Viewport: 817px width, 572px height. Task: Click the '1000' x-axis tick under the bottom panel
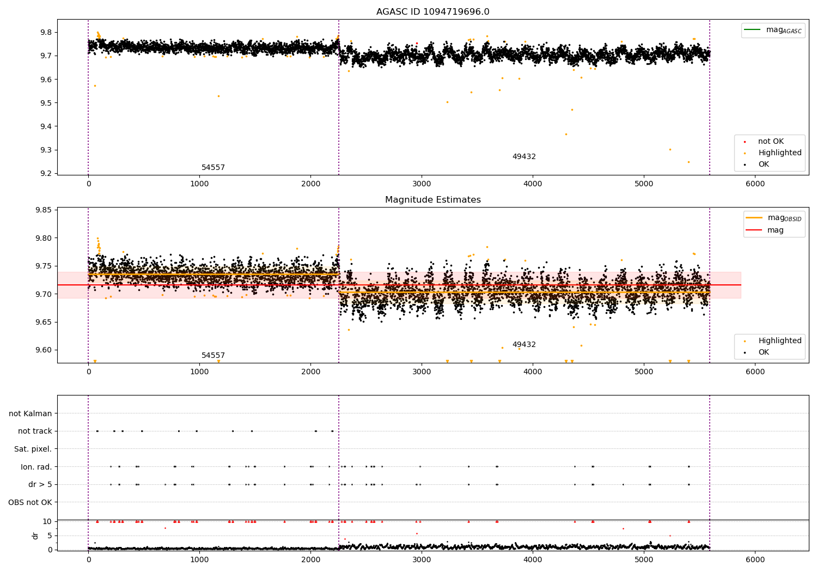tap(199, 560)
